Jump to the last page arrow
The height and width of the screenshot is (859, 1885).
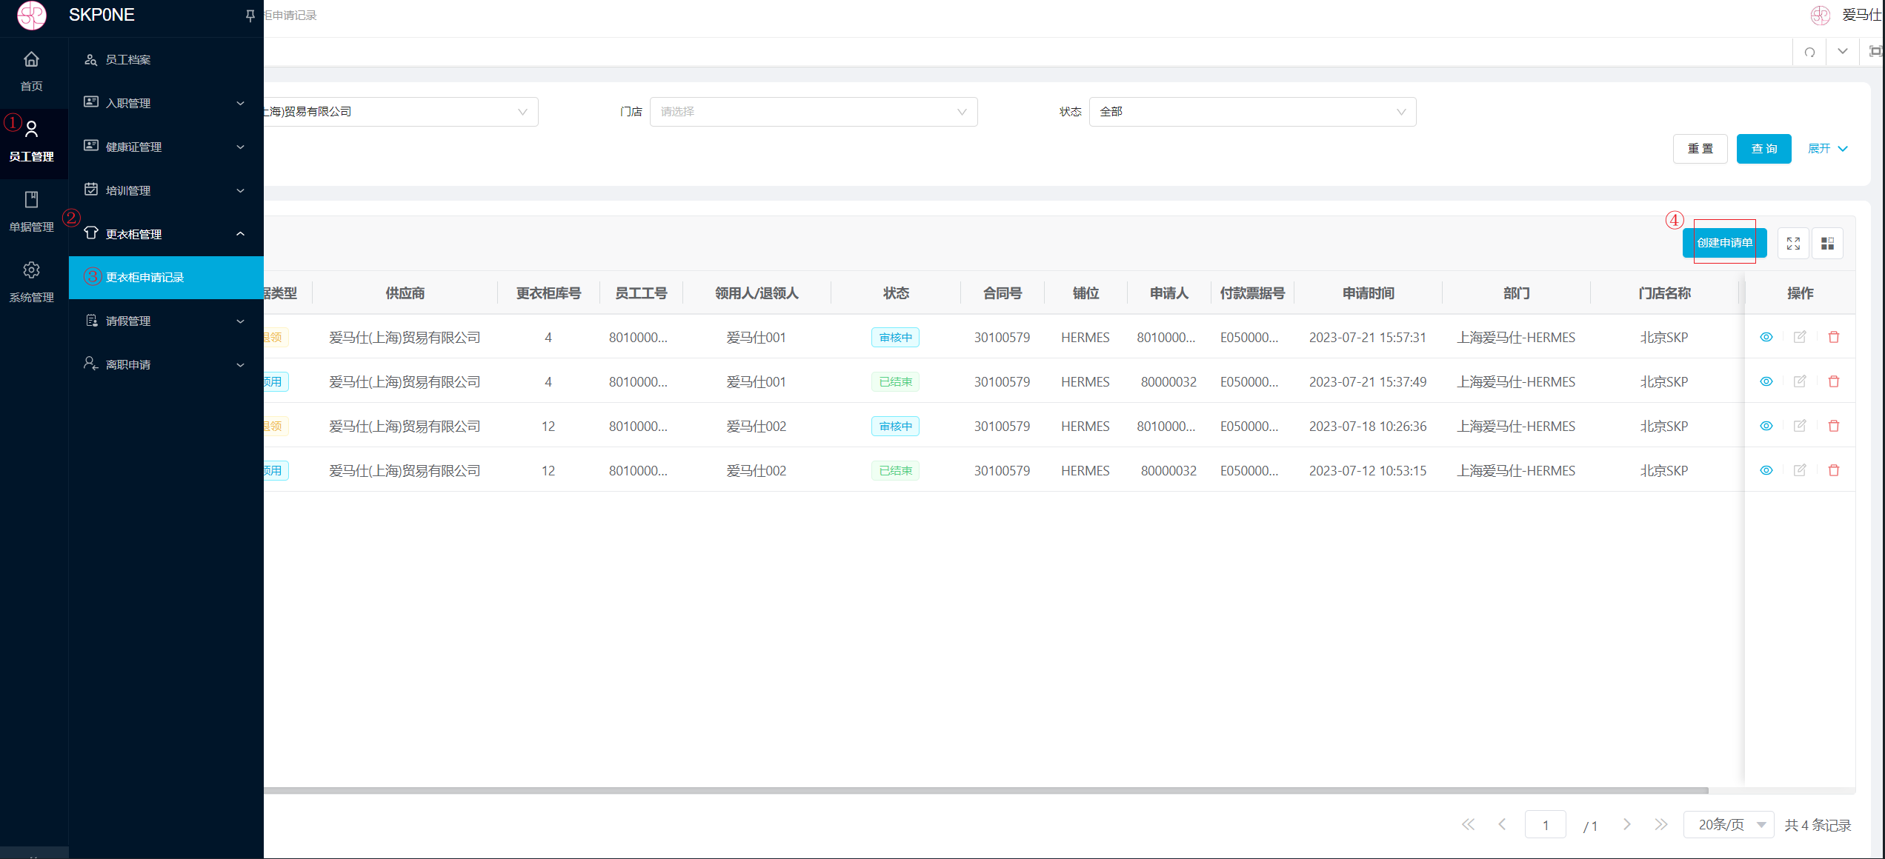click(x=1661, y=824)
